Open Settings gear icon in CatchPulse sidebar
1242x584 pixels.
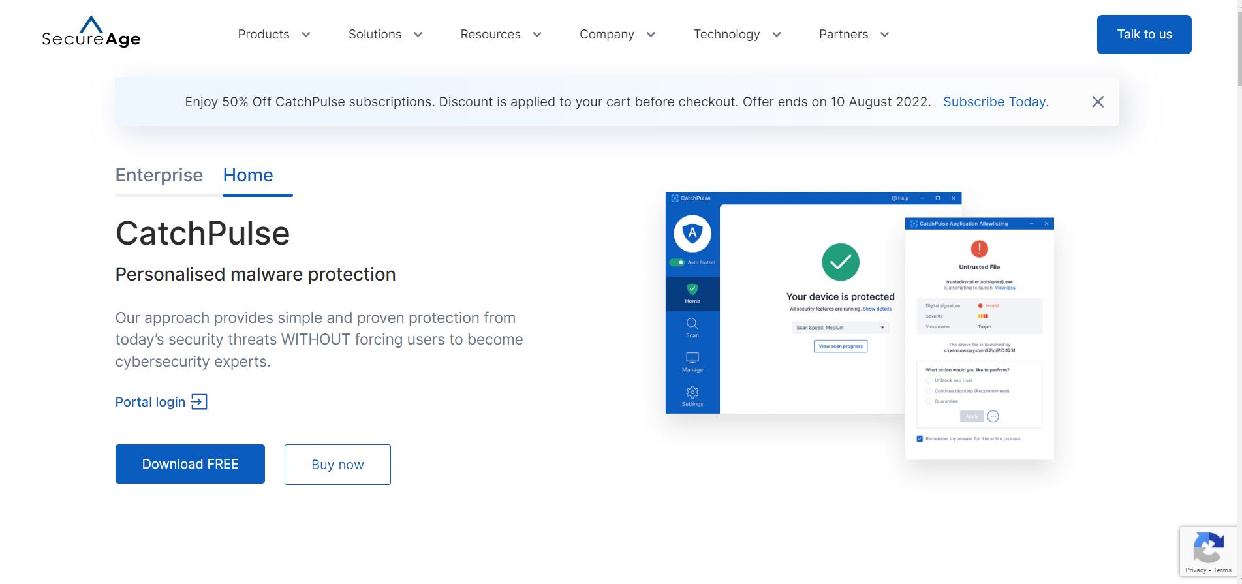pos(692,392)
